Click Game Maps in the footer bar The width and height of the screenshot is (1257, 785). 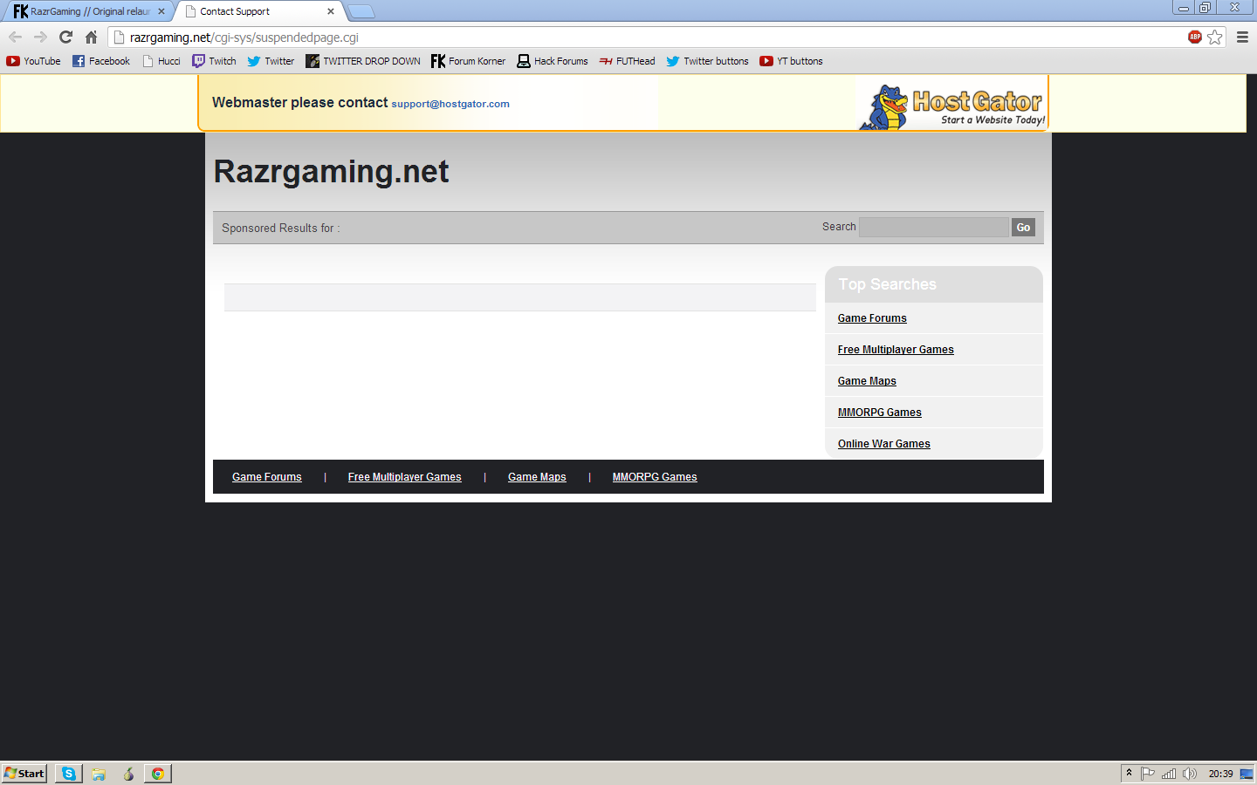coord(537,477)
